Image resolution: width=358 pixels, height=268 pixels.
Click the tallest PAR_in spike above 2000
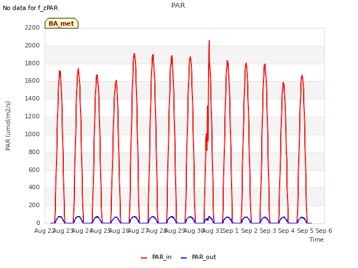coord(209,41)
